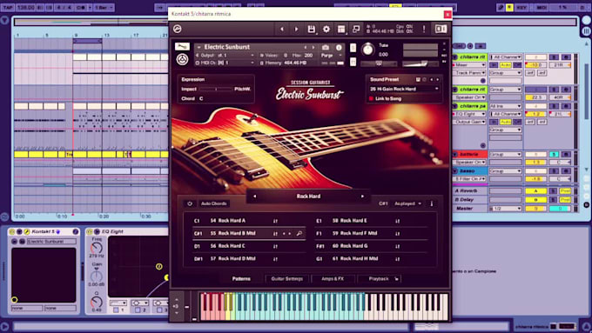Open the All Ins input dropdown on chitarra pa
592x333 pixels.
505,106
